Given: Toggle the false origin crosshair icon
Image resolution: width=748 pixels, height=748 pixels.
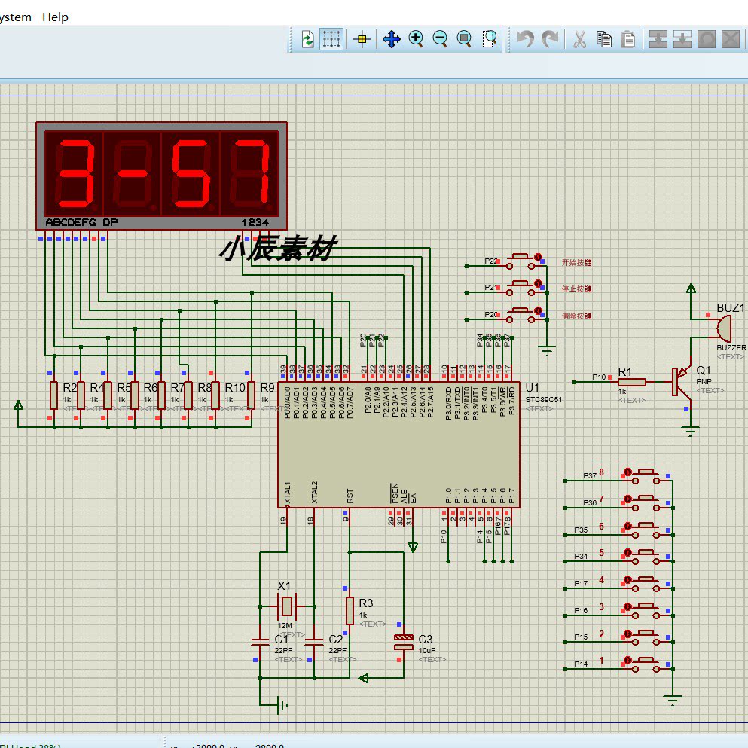Looking at the screenshot, I should [362, 39].
